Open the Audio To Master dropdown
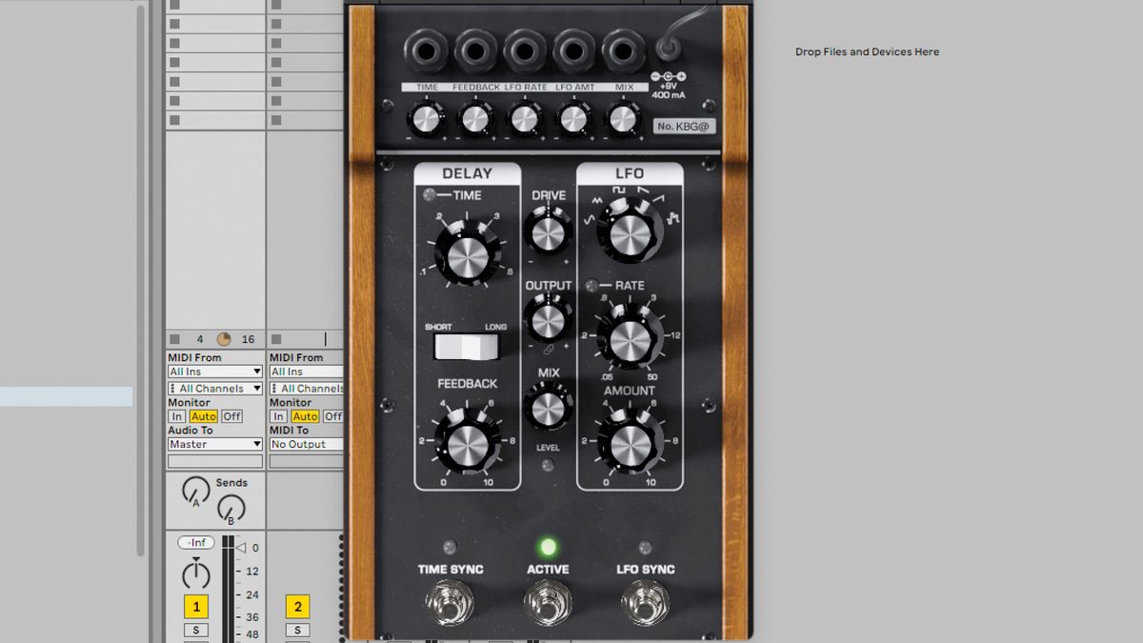 pyautogui.click(x=214, y=444)
